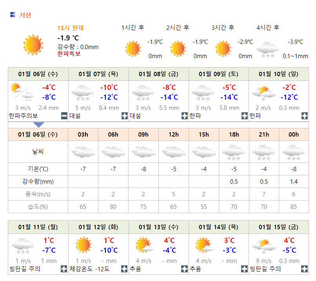The width and height of the screenshot is (316, 281).
Task: Click the sunny cloud icon for 01월 14일
Action: pos(204,245)
